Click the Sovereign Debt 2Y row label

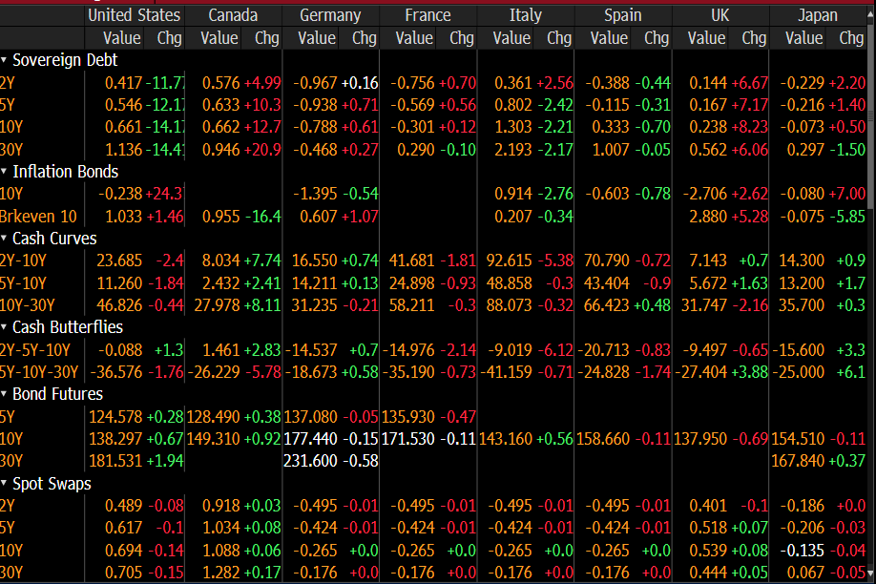coord(8,83)
